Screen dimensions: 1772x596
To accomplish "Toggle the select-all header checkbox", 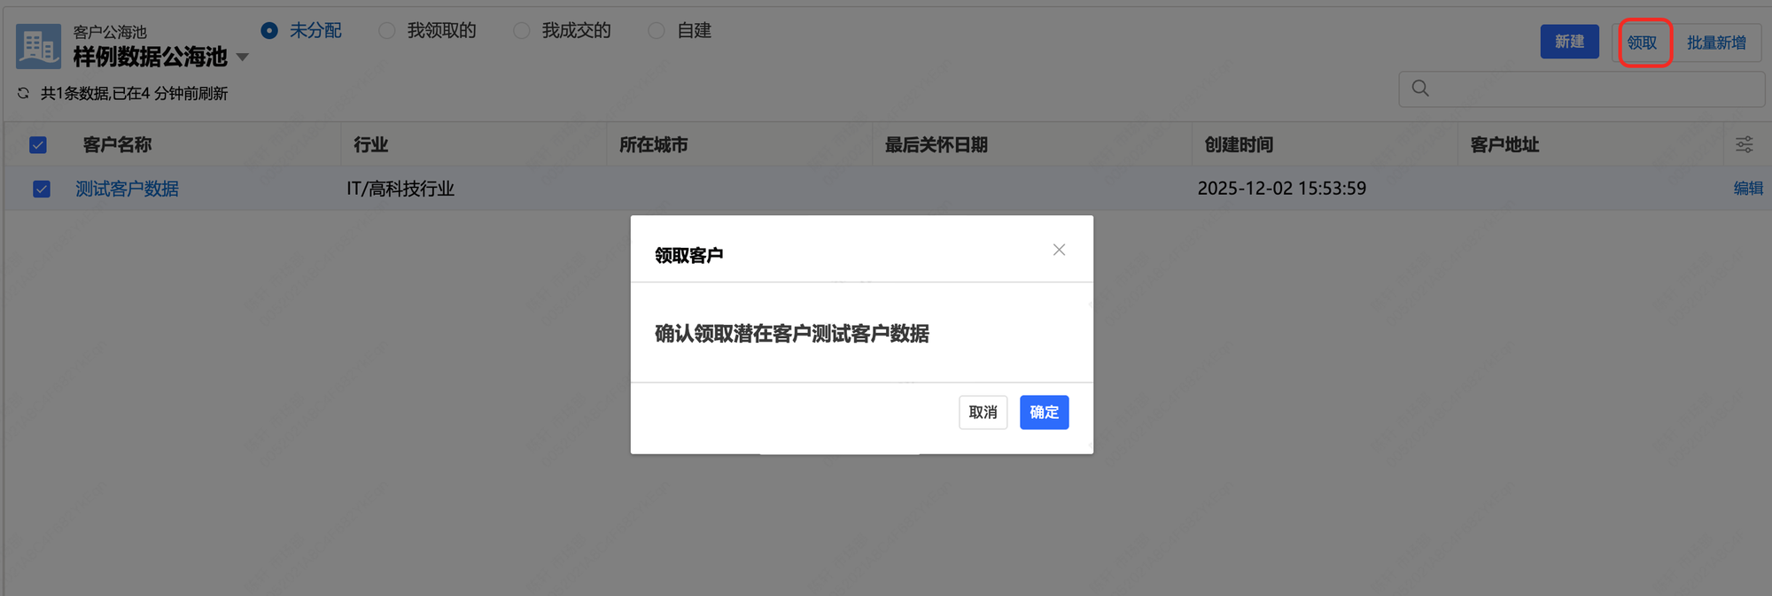I will [x=38, y=144].
